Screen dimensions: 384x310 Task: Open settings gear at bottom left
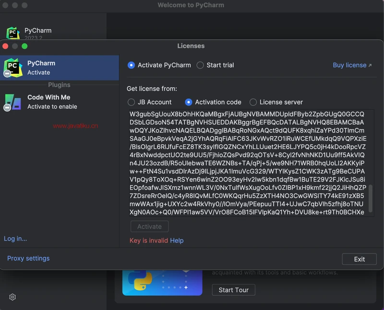(12, 297)
